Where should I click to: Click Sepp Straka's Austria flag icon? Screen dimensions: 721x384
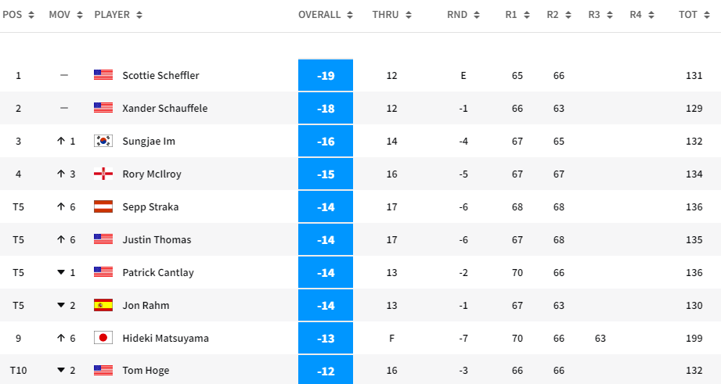click(103, 206)
